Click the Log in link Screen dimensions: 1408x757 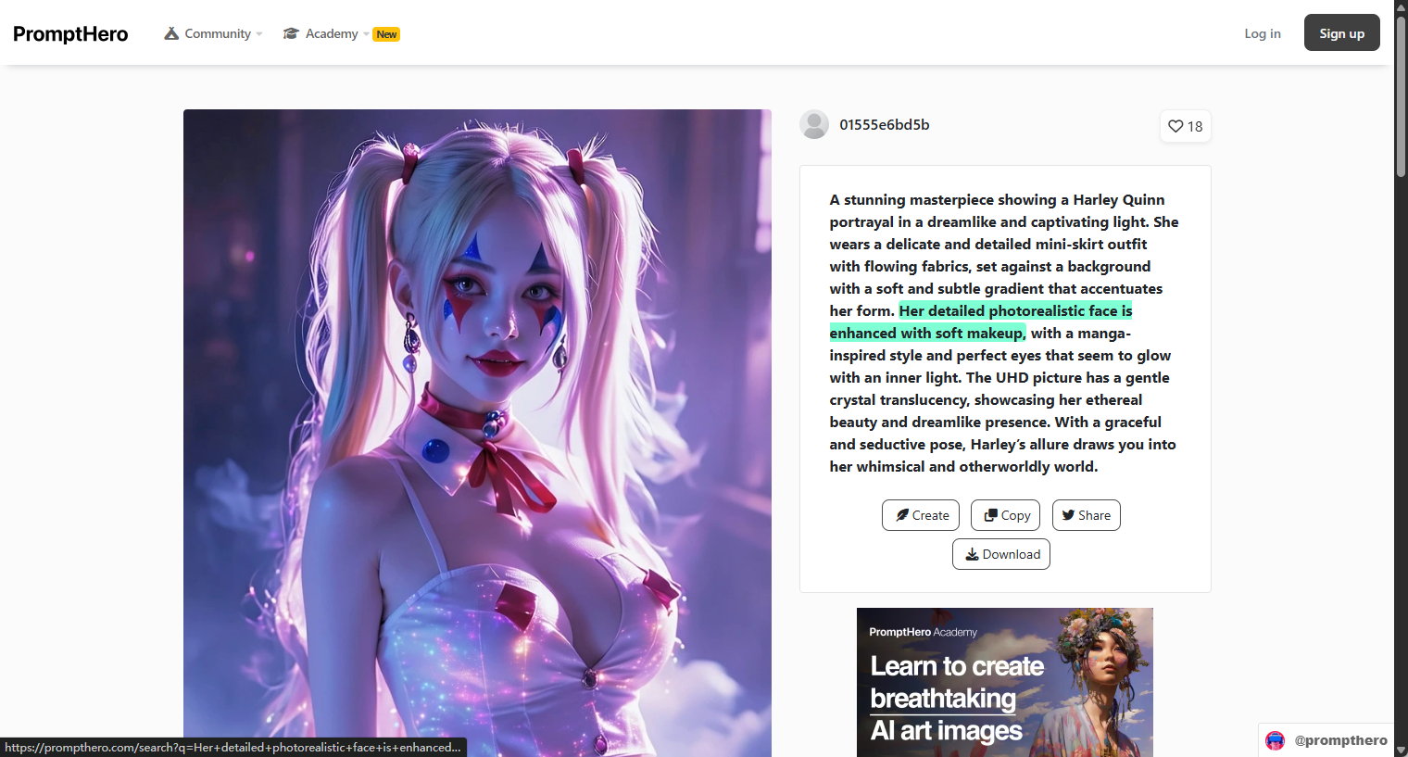1263,33
